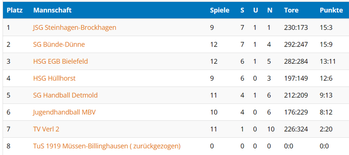Click the Spiele column header
The image size is (349, 155).
pos(220,10)
